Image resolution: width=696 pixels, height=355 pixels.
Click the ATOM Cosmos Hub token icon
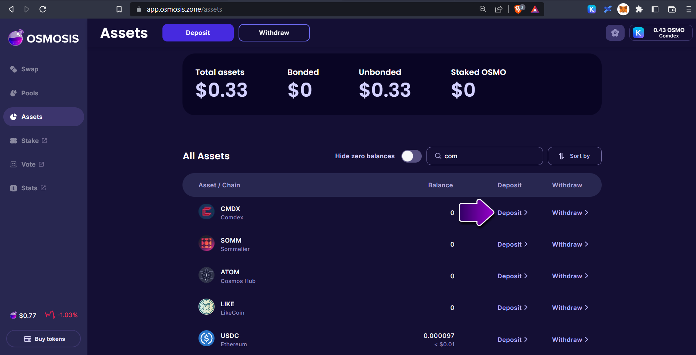point(207,275)
